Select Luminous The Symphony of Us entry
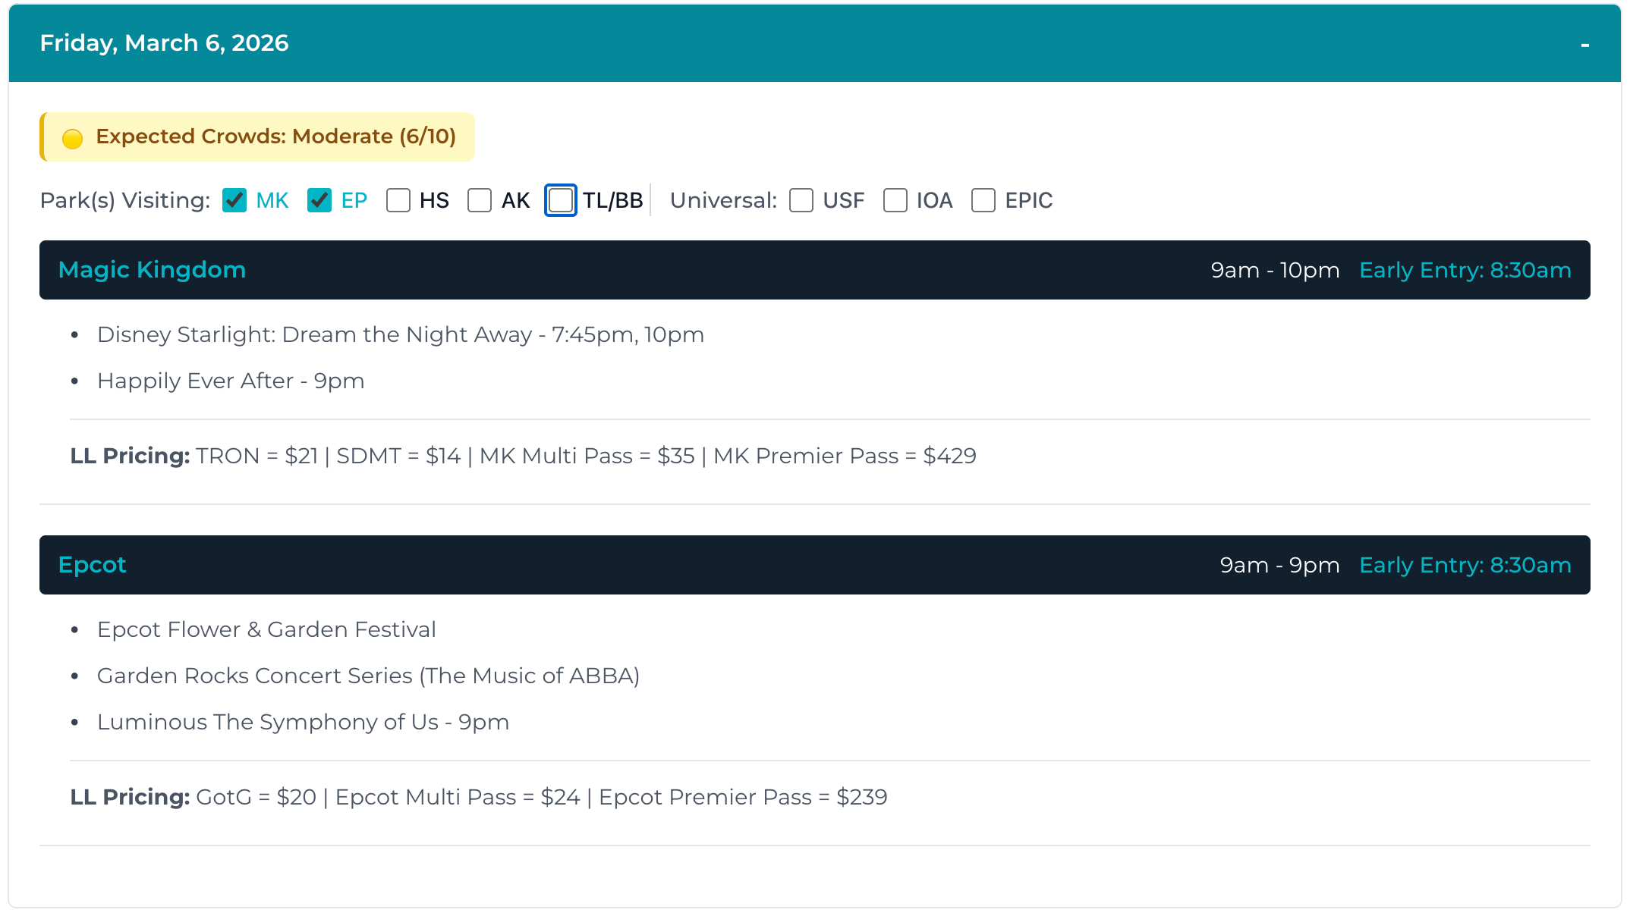Image resolution: width=1630 pixels, height=916 pixels. [x=303, y=722]
